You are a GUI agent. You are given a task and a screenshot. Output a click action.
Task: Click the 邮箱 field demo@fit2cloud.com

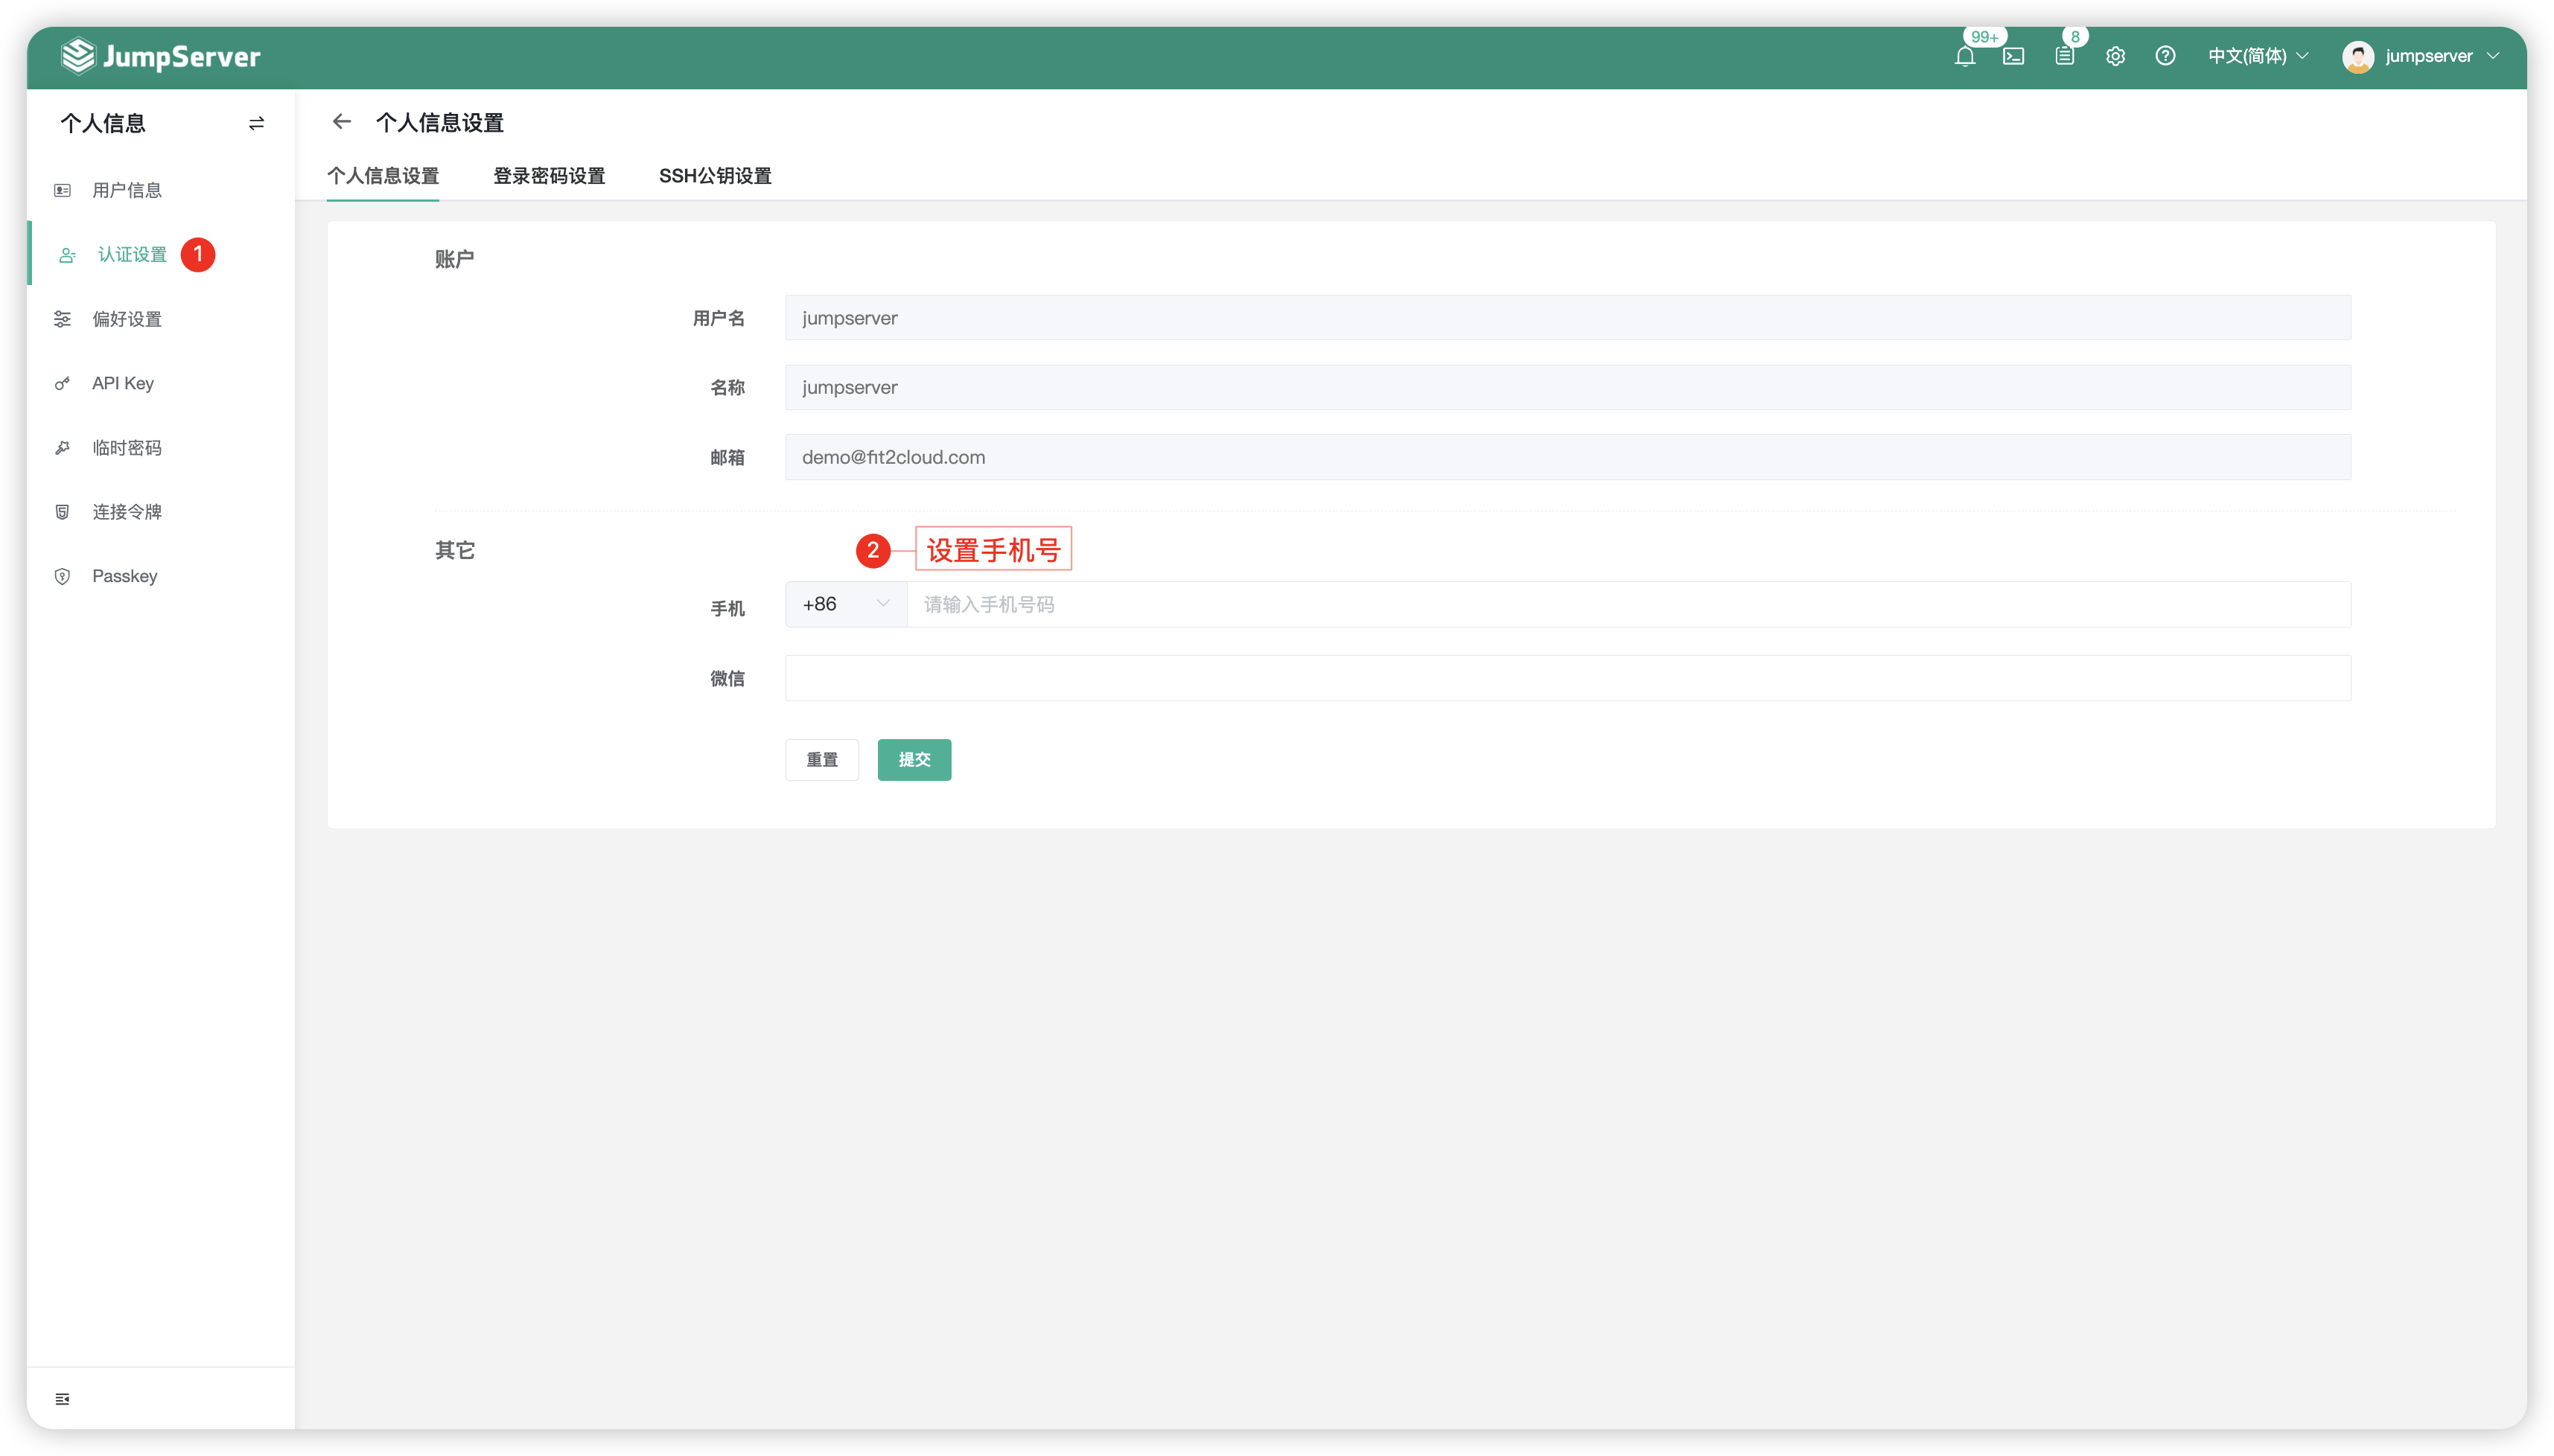coord(1568,457)
